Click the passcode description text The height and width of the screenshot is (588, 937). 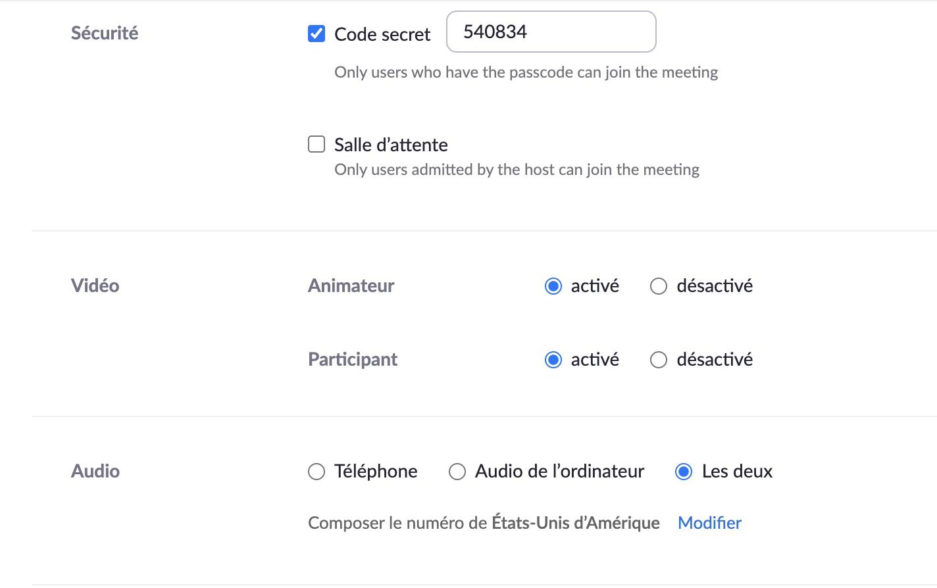[x=526, y=72]
